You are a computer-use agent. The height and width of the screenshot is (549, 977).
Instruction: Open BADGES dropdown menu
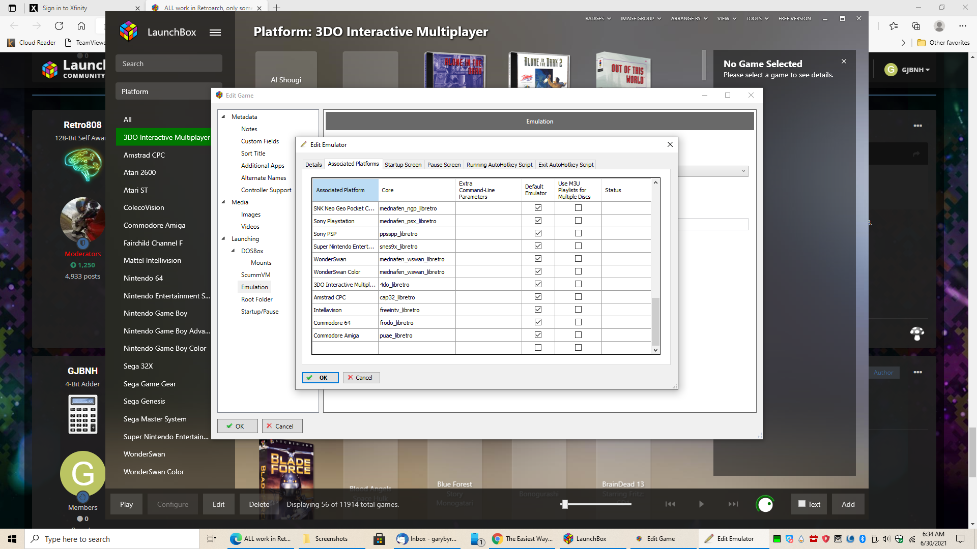coord(598,18)
